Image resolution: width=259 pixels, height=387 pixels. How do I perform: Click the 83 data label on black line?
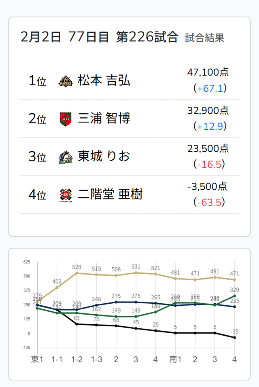pyautogui.click(x=76, y=319)
